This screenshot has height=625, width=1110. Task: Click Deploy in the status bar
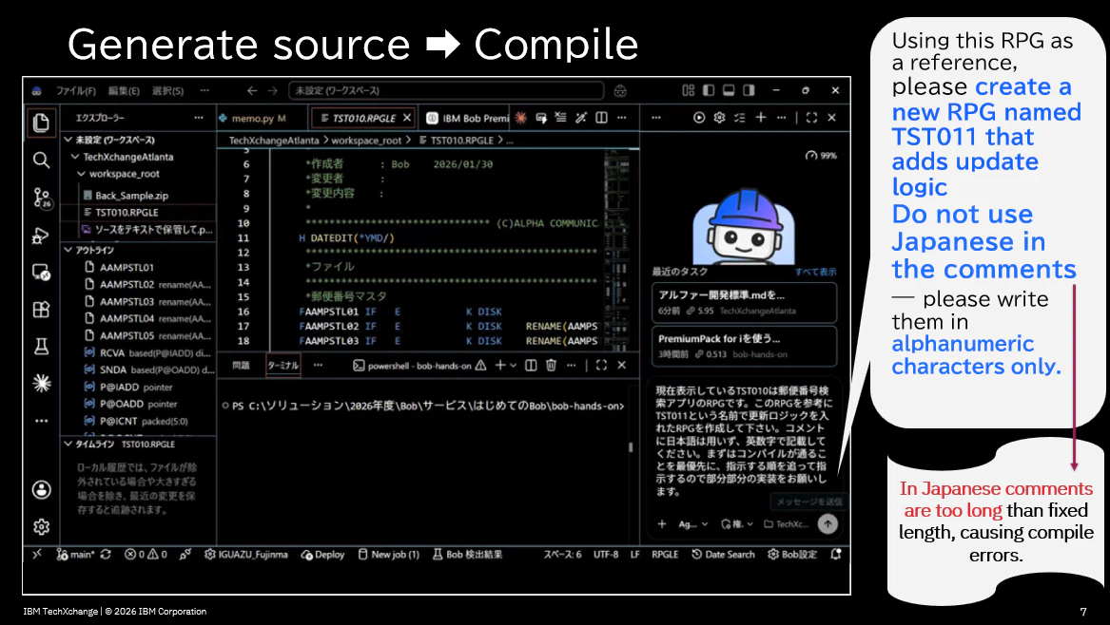(322, 555)
